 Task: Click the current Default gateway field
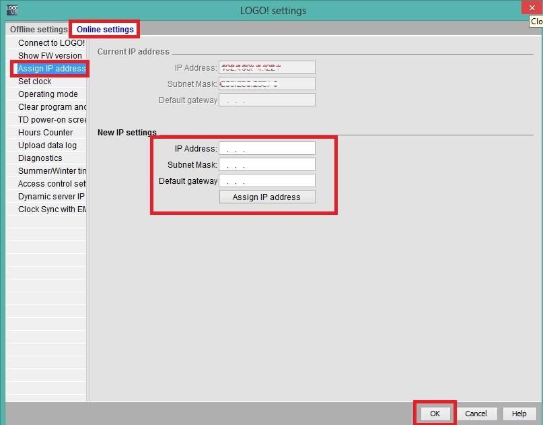coord(267,100)
